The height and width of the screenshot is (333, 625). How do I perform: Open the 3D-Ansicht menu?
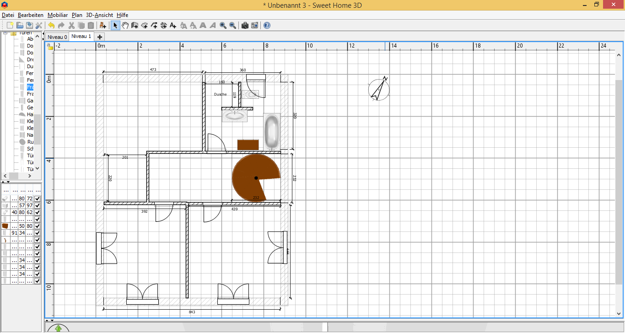click(x=99, y=15)
